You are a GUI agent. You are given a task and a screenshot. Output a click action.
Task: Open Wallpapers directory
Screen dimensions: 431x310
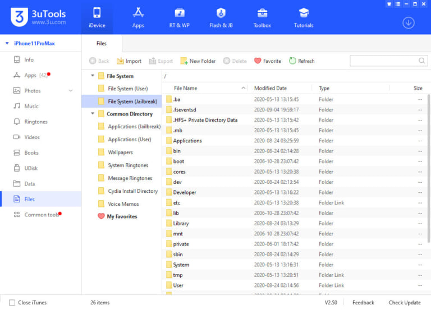point(121,152)
